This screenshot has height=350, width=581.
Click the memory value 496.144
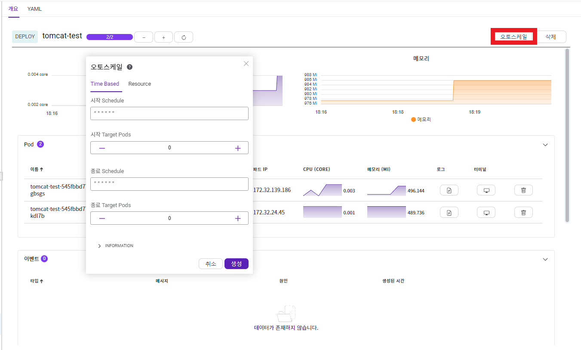[x=416, y=191]
